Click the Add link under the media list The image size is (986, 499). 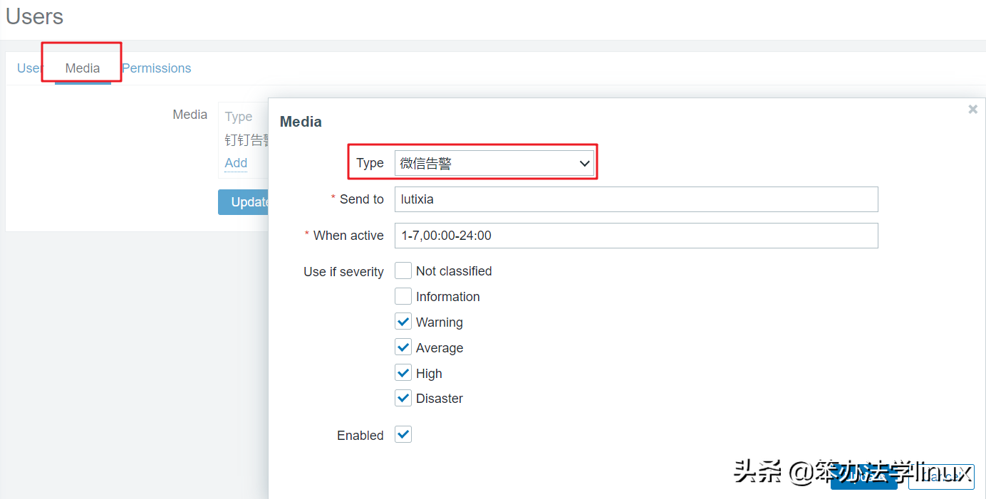[236, 163]
